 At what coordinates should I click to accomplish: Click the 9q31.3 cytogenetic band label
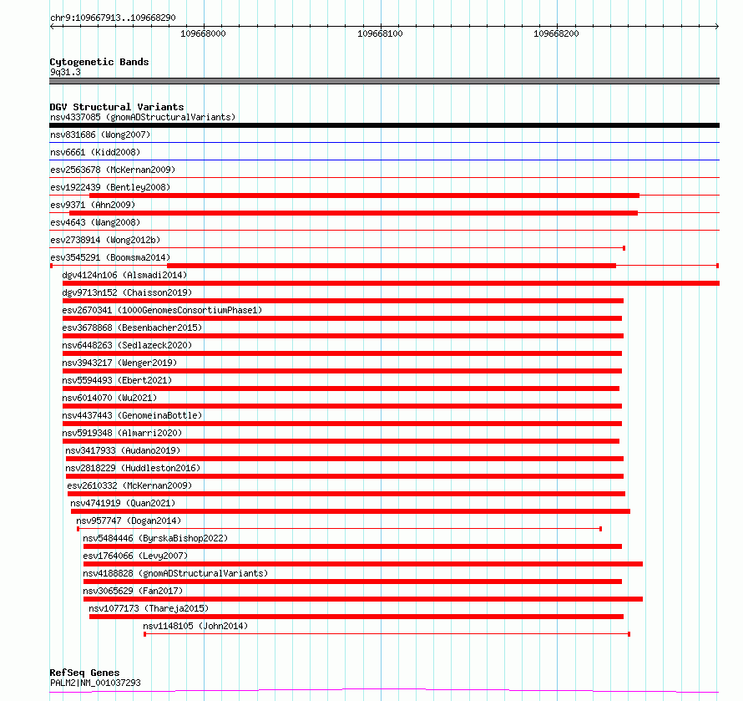pyautogui.click(x=65, y=73)
